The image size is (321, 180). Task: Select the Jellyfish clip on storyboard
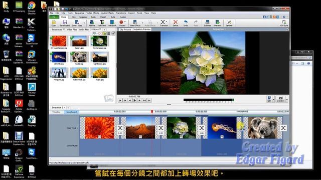(x=222, y=128)
